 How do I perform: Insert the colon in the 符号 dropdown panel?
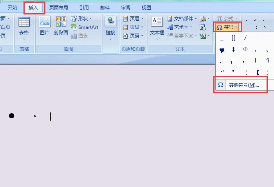click(x=243, y=62)
